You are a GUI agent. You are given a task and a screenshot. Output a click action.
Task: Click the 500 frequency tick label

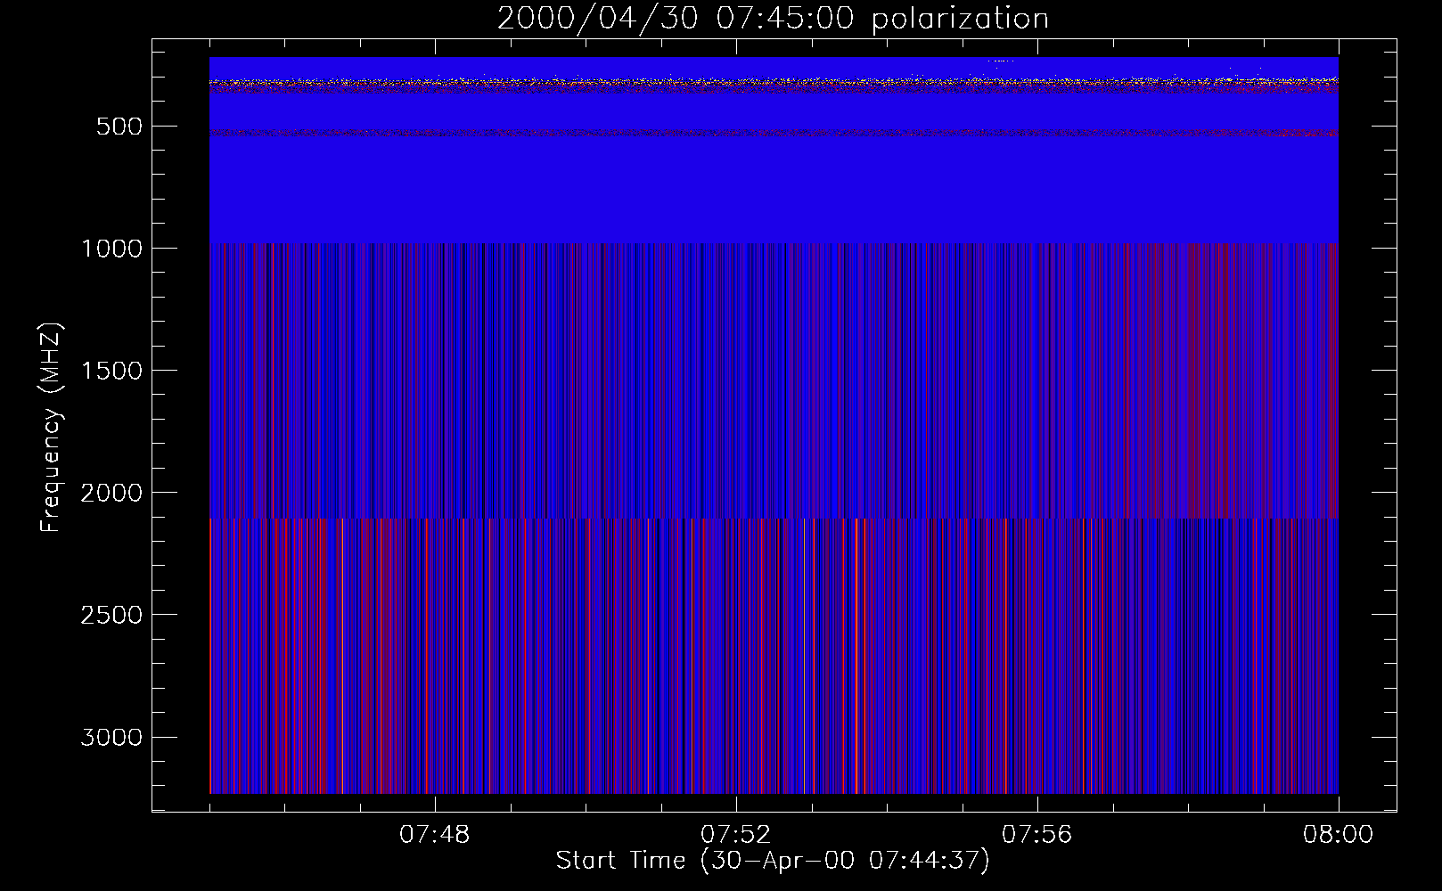(119, 127)
